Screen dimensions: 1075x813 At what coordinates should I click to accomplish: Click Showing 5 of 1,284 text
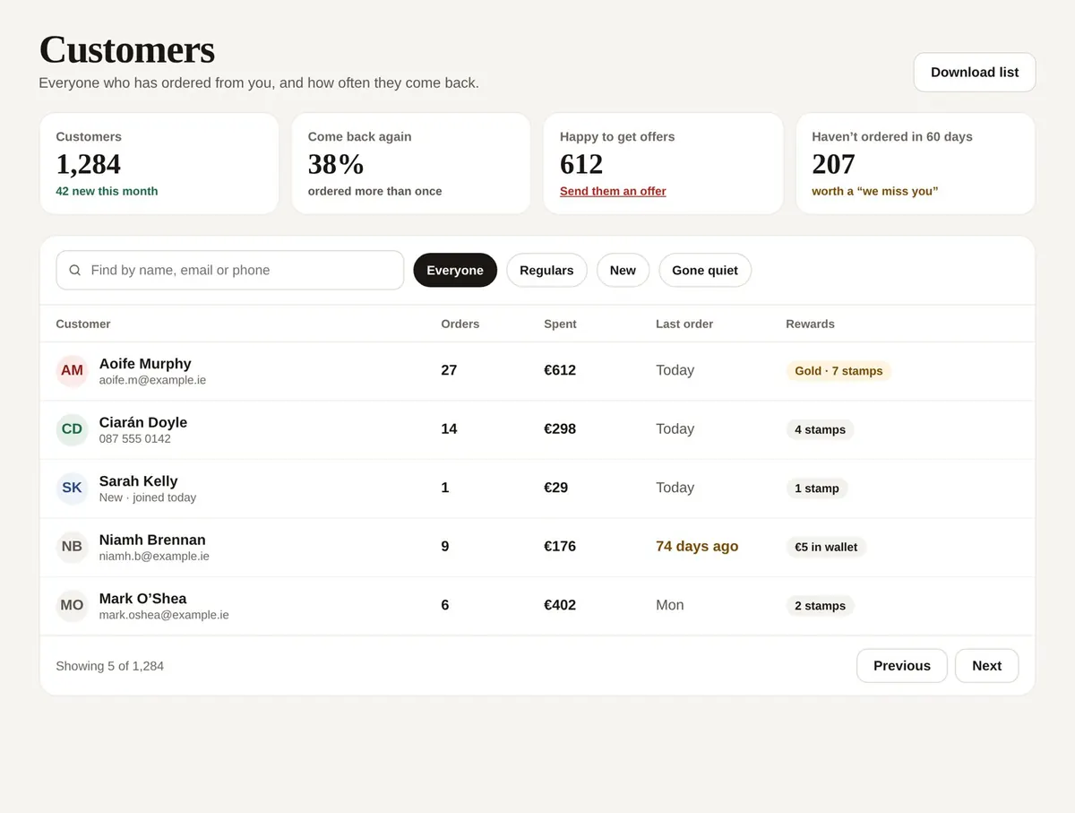tap(109, 666)
